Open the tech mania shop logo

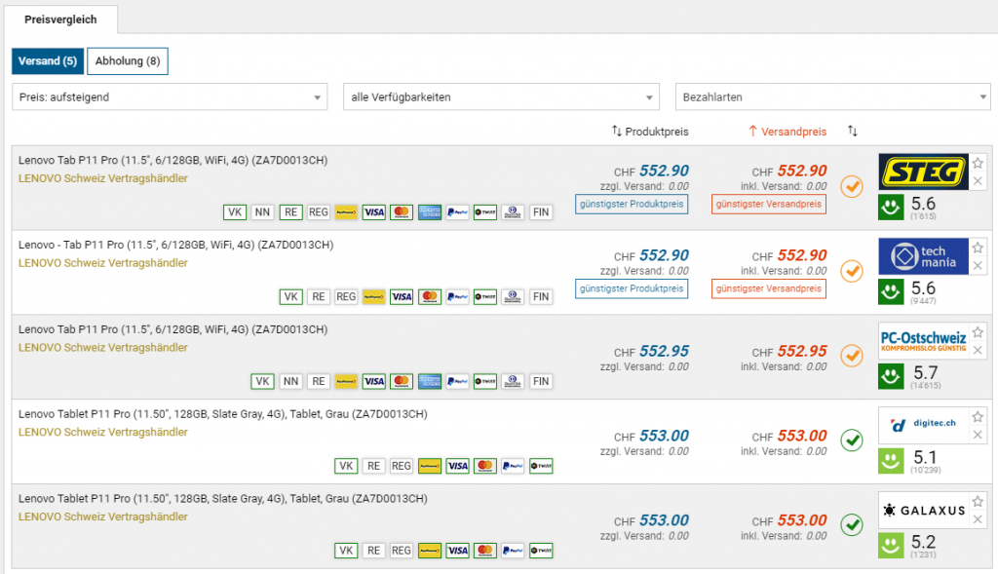922,256
